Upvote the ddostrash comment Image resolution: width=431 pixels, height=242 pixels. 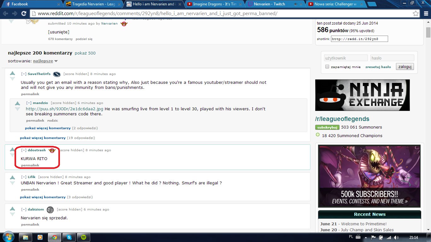click(12, 149)
